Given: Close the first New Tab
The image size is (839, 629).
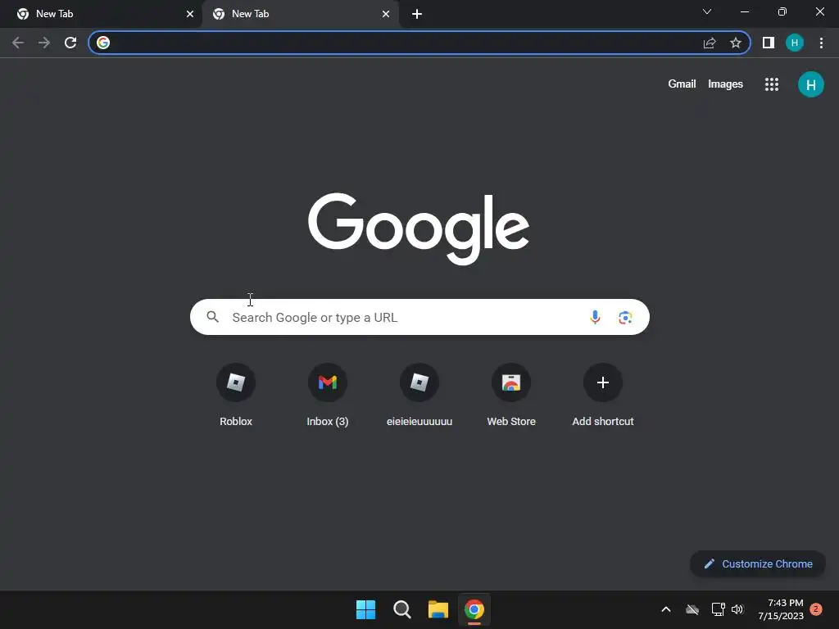Looking at the screenshot, I should click(x=190, y=14).
